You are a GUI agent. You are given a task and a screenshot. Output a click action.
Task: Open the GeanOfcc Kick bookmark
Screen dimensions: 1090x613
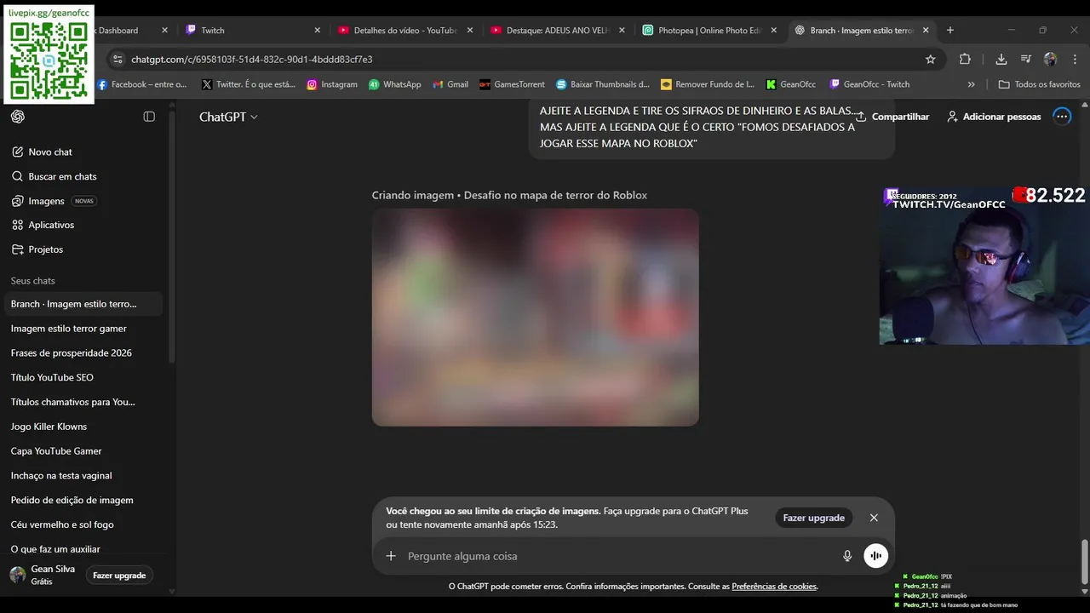tap(791, 84)
